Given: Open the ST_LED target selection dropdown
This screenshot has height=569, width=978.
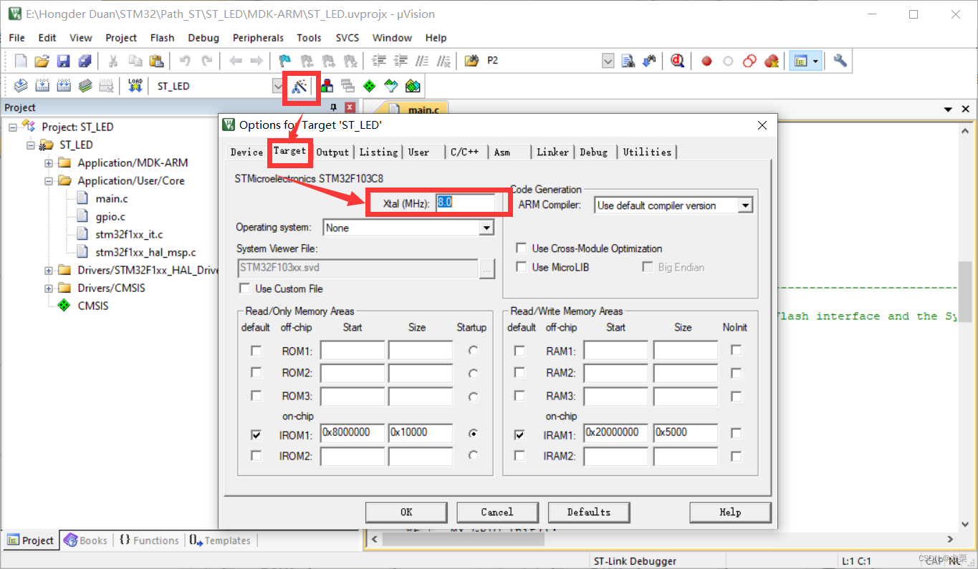Looking at the screenshot, I should (x=278, y=86).
